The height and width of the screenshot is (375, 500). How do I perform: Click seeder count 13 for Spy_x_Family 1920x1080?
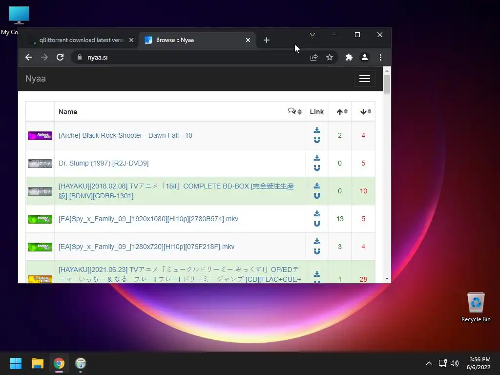click(x=340, y=219)
